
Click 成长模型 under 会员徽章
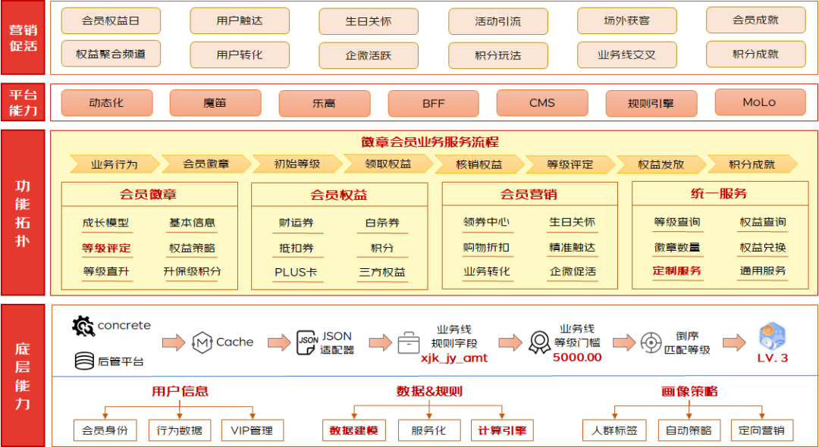pos(105,222)
